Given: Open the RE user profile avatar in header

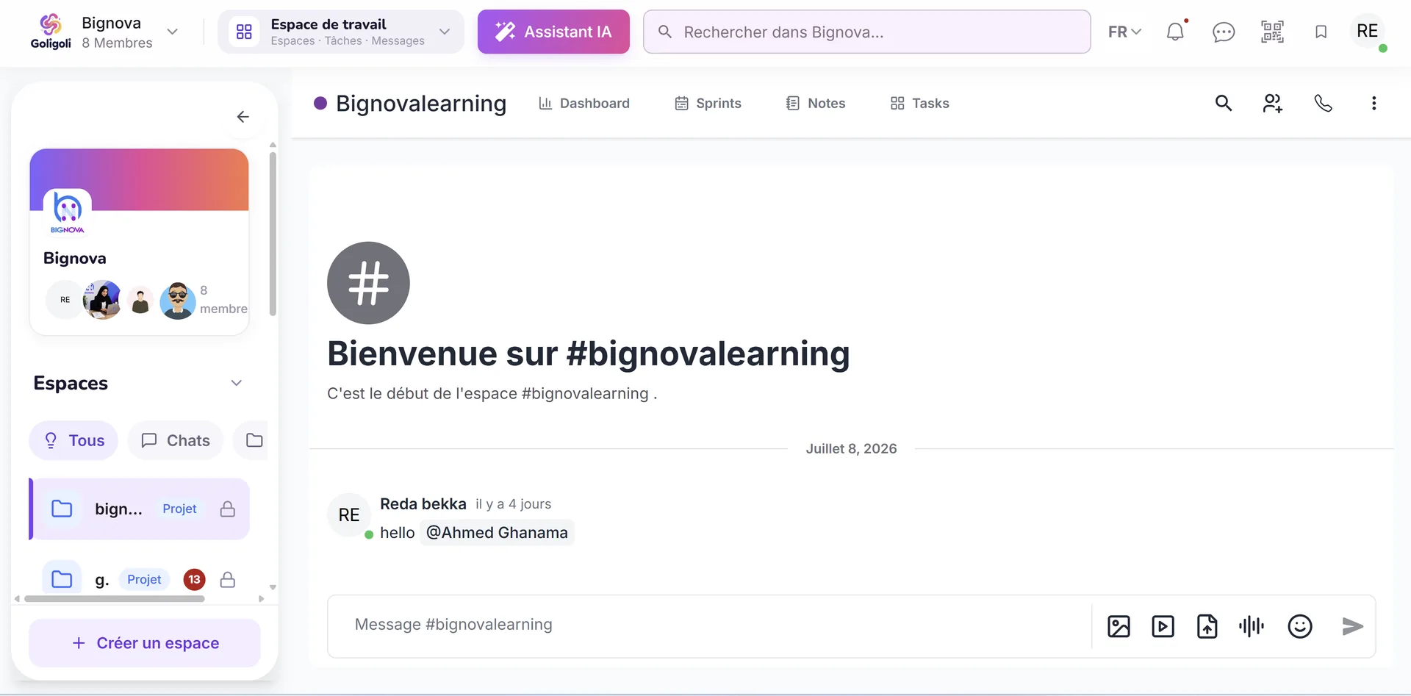Looking at the screenshot, I should tap(1368, 32).
